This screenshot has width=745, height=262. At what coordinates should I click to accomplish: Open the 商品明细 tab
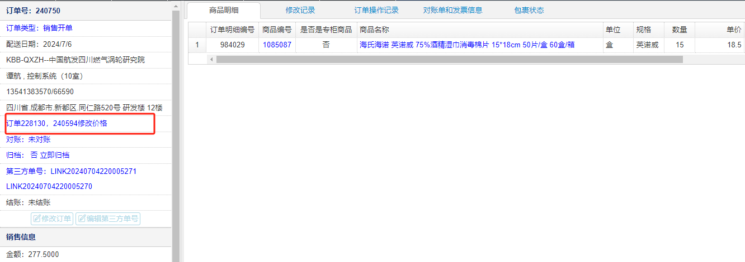coord(224,10)
